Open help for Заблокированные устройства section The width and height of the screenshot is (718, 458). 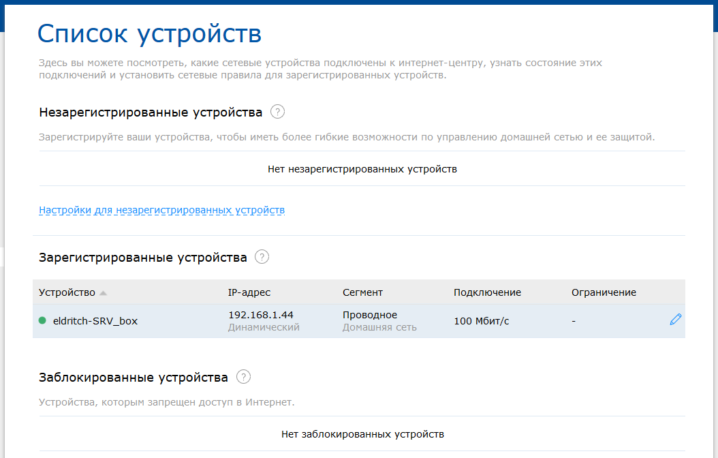point(244,377)
